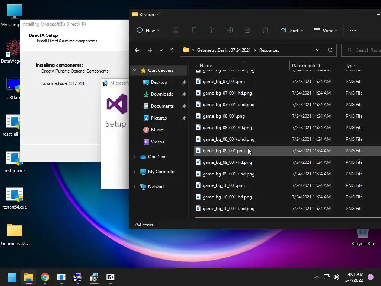
Task: Refresh the Resources folder view
Action: [330, 50]
